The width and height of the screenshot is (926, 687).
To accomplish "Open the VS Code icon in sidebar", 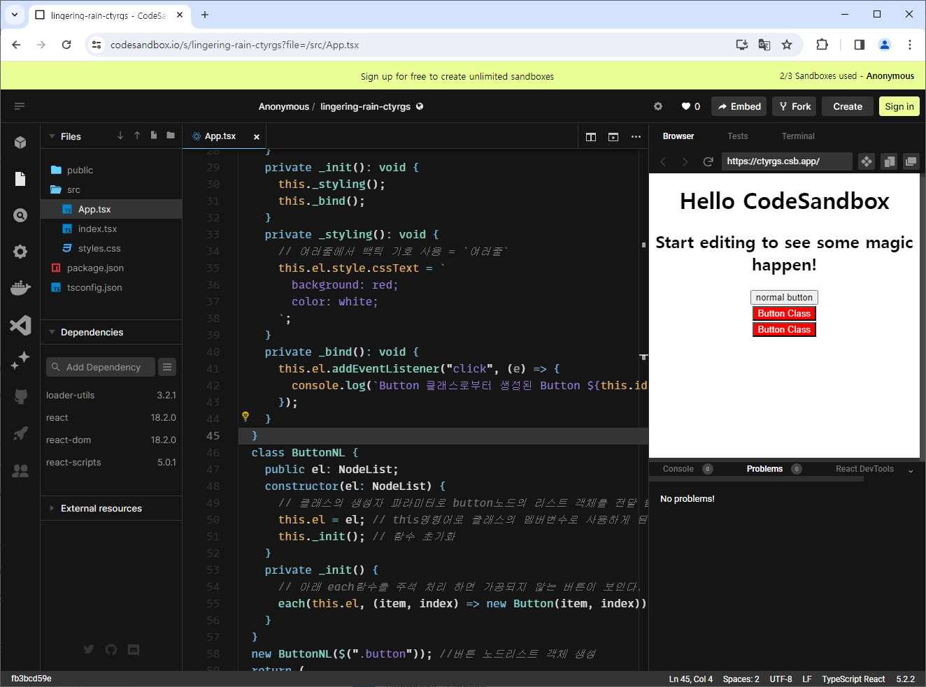I will click(x=20, y=324).
